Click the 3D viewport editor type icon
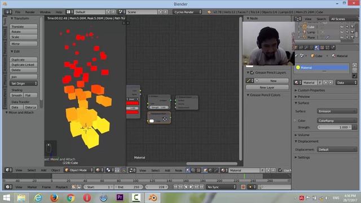Image resolution: width=361 pixels, height=203 pixels. [8, 170]
